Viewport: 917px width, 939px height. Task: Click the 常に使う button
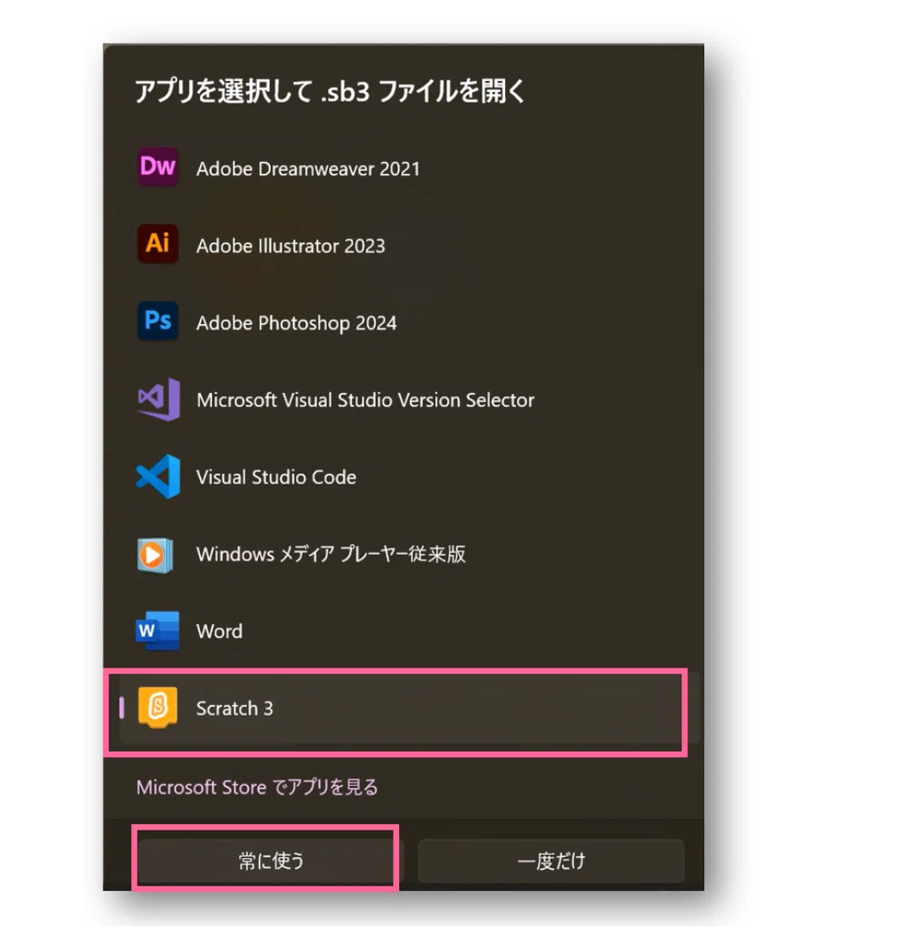point(271,860)
